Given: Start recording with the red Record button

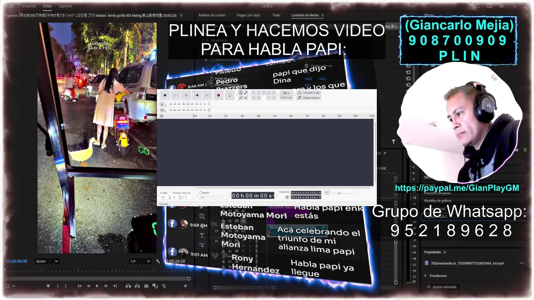Looking at the screenshot, I should tap(218, 95).
